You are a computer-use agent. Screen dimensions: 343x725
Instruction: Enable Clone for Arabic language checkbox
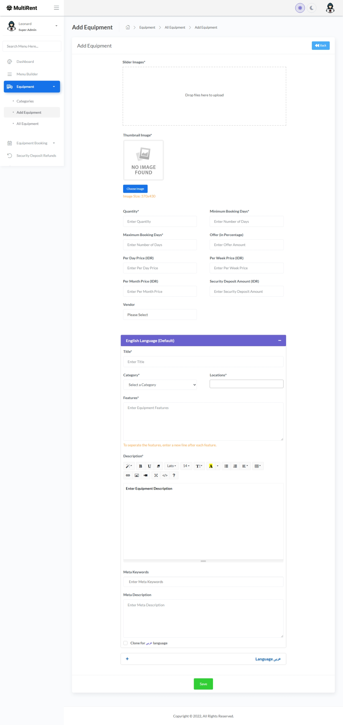[125, 643]
